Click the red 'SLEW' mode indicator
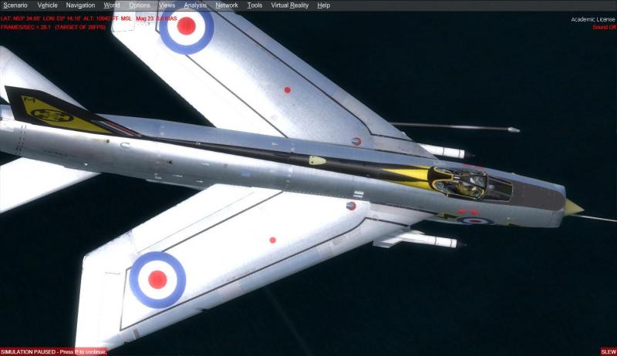Image resolution: width=617 pixels, height=356 pixels. click(609, 351)
